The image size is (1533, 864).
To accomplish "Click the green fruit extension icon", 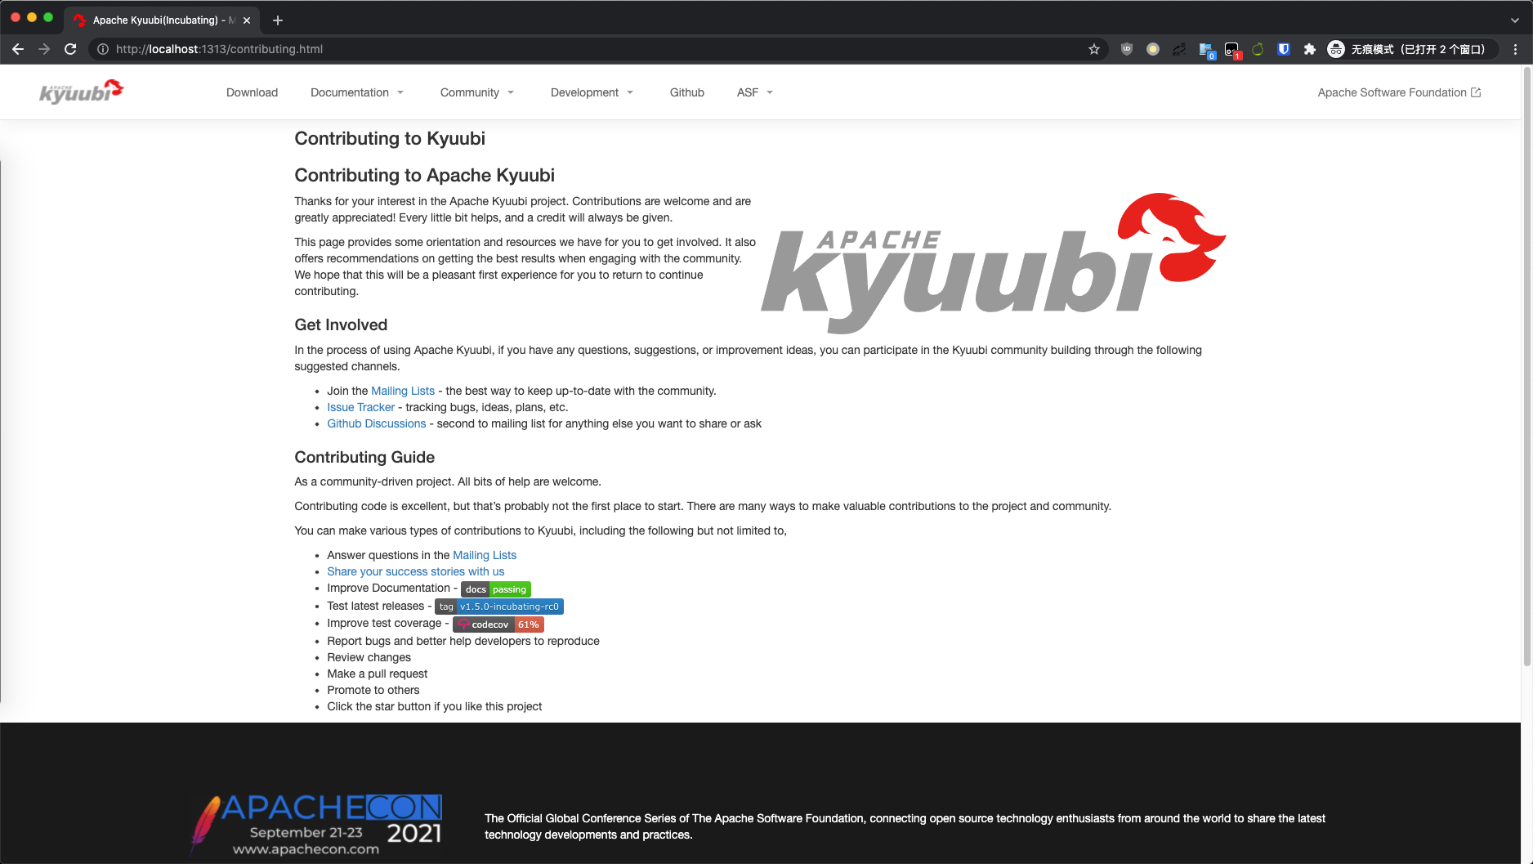I will tap(1258, 49).
